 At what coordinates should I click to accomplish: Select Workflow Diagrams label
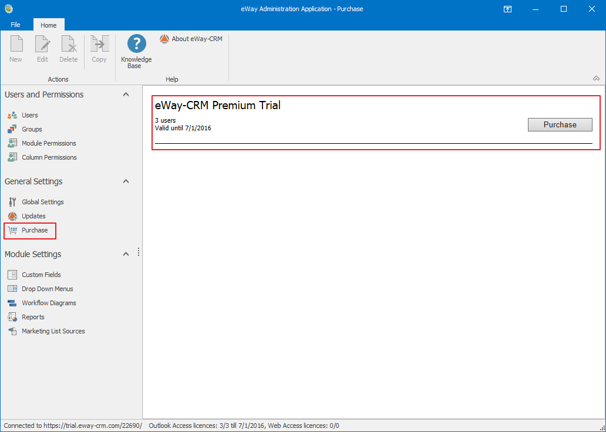coord(49,303)
